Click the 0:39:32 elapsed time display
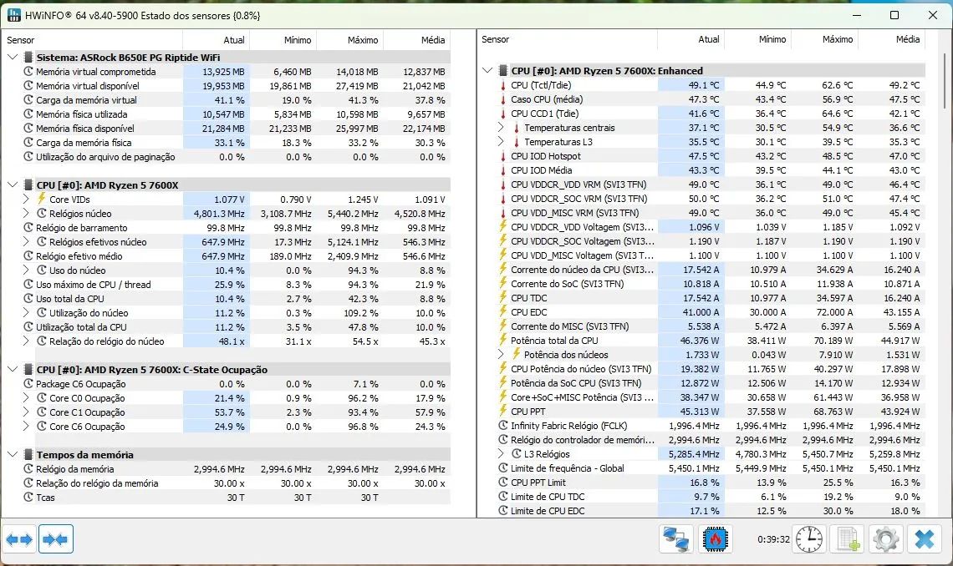This screenshot has height=566, width=953. click(x=773, y=538)
